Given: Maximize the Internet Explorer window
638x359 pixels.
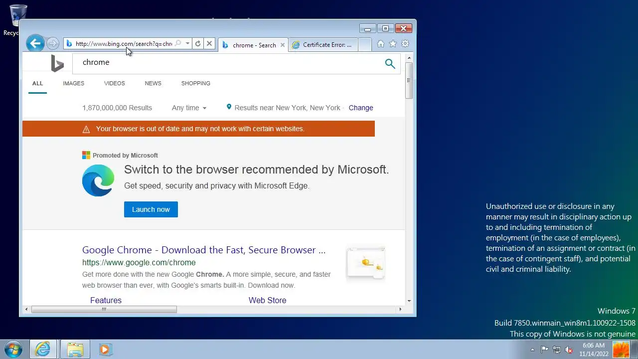Looking at the screenshot, I should tap(385, 28).
